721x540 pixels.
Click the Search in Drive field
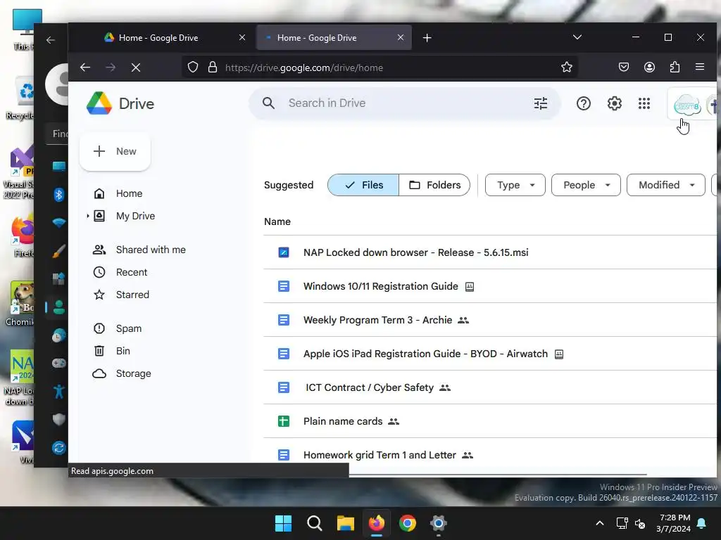coord(405,103)
